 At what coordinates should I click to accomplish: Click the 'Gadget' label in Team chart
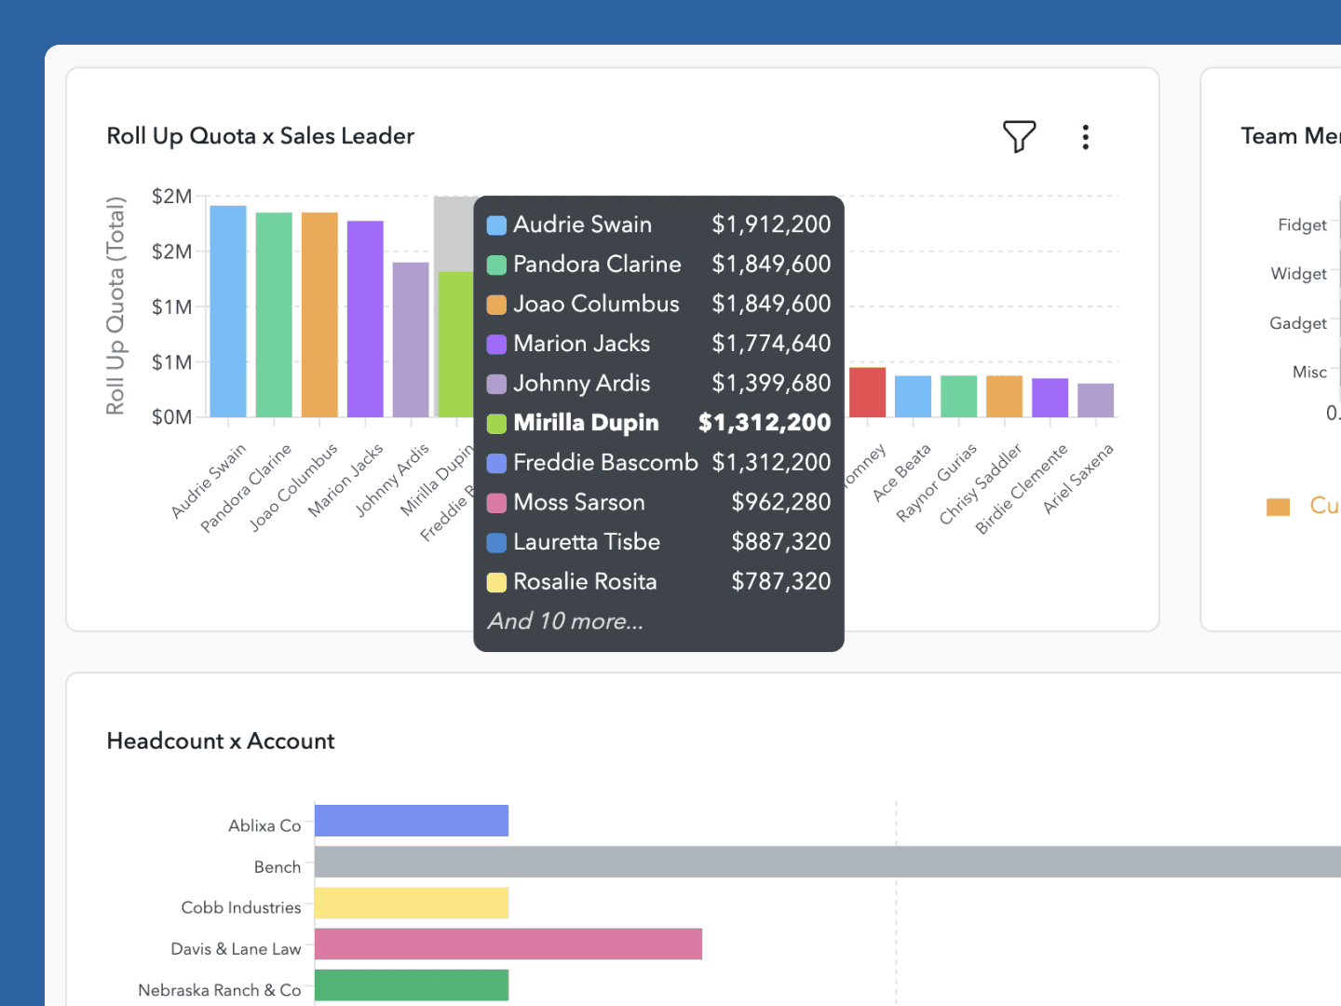pos(1297,323)
